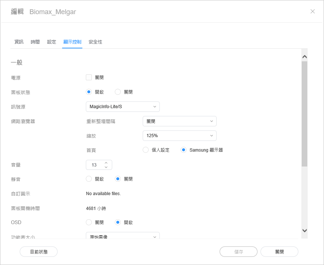
Task: Open the 功能表大小 dropdown
Action: tap(123, 236)
